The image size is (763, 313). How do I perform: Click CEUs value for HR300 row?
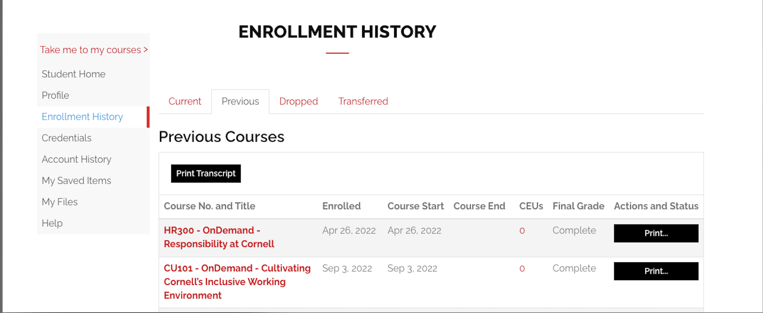[522, 231]
